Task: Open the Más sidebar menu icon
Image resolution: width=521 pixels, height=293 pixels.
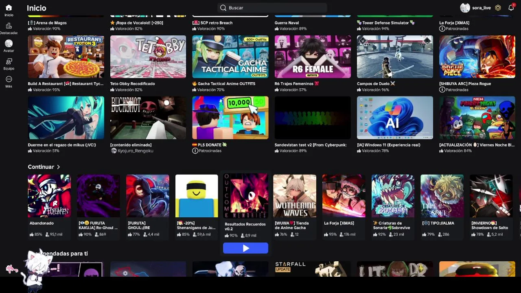Action: 9,79
